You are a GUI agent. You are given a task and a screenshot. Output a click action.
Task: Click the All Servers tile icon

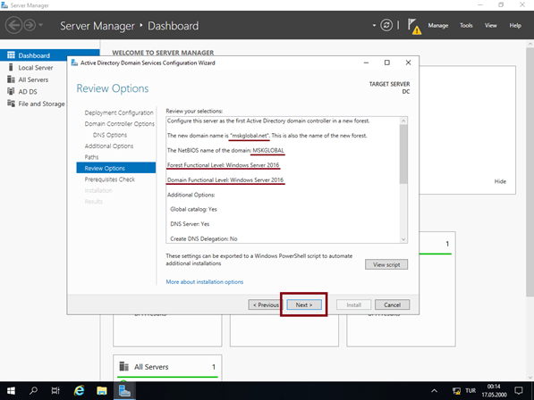click(124, 366)
